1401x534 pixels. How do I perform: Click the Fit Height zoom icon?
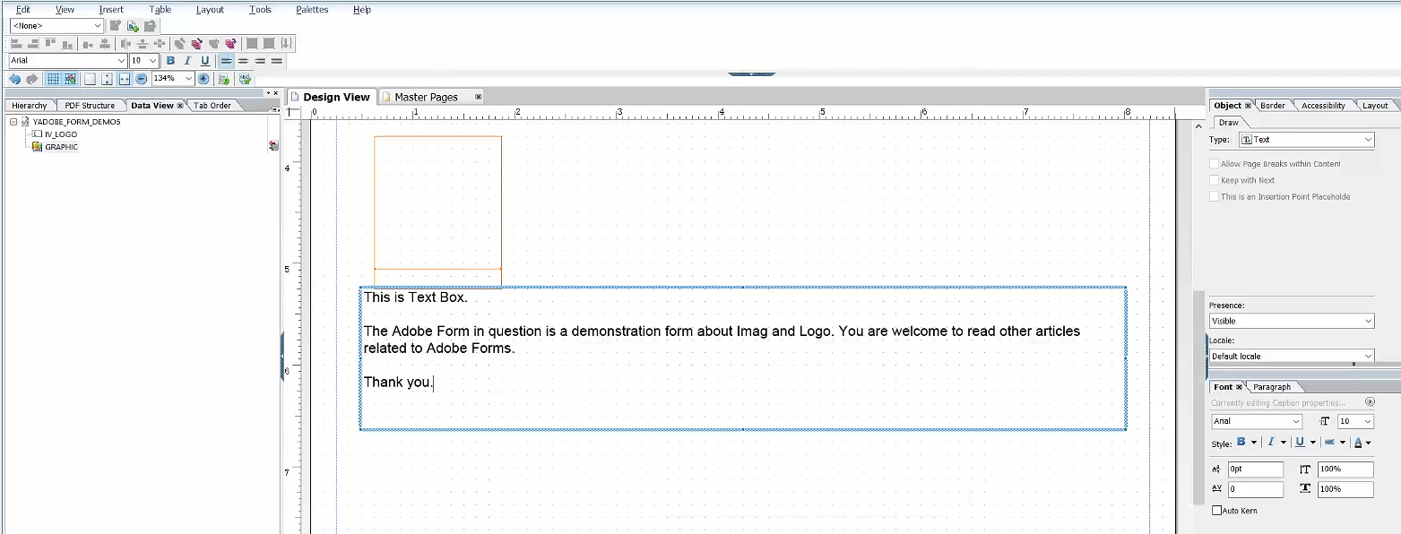(x=108, y=79)
